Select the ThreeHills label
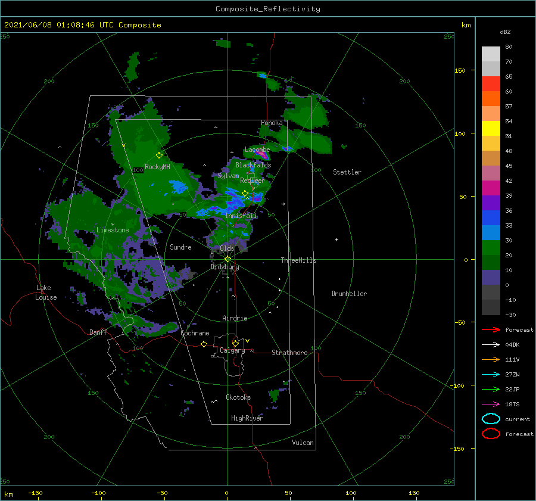536x501 pixels. 298,260
